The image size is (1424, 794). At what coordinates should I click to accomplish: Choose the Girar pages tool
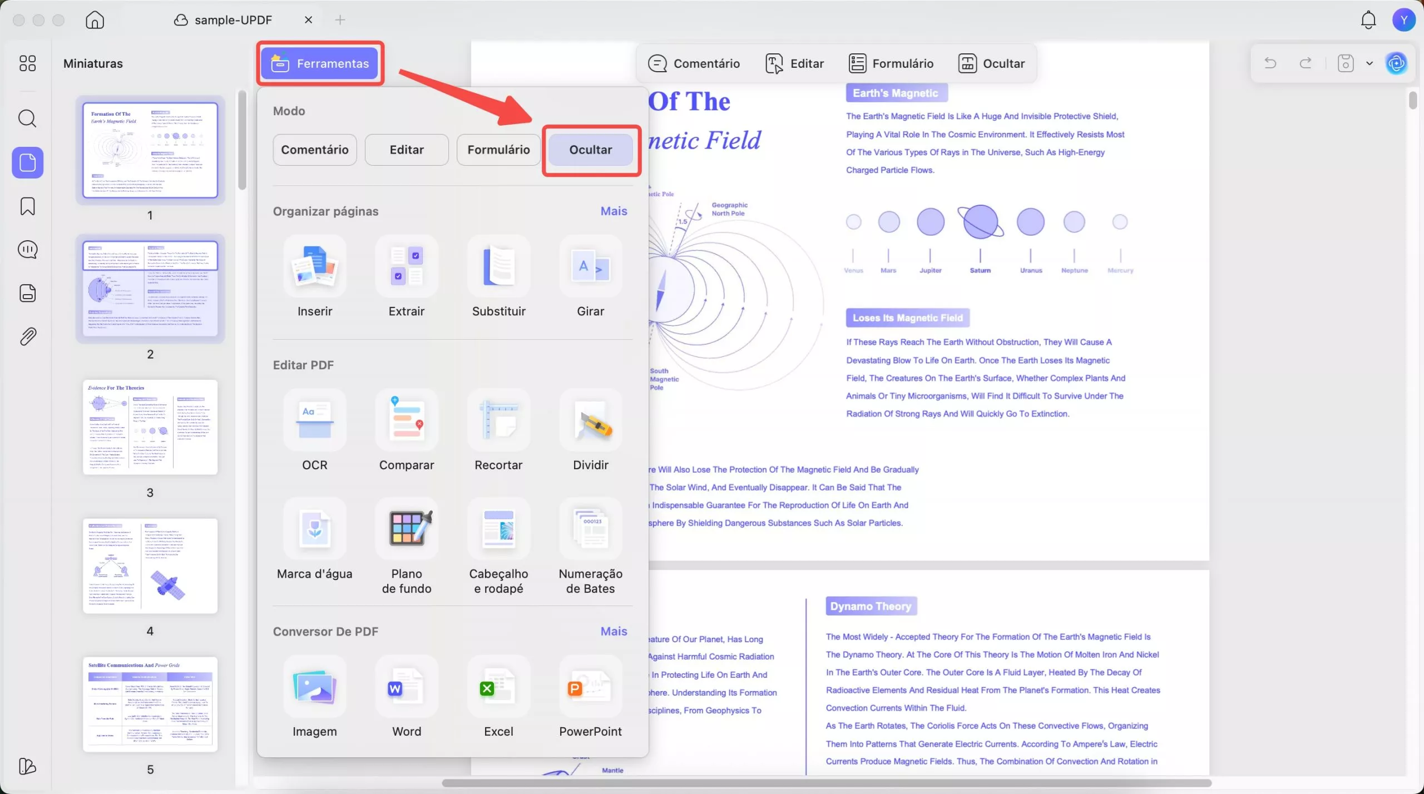tap(591, 277)
